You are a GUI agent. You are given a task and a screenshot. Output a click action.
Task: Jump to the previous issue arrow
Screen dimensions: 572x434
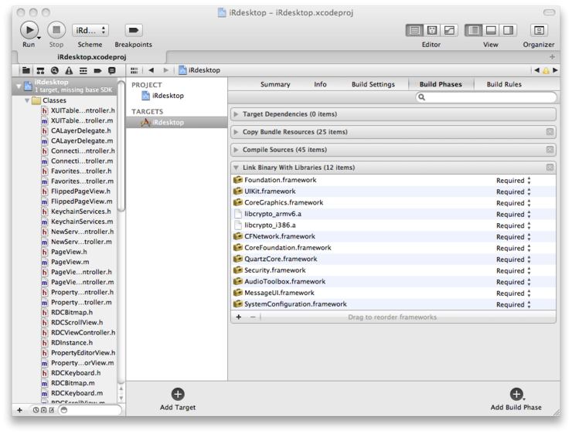pyautogui.click(x=536, y=70)
